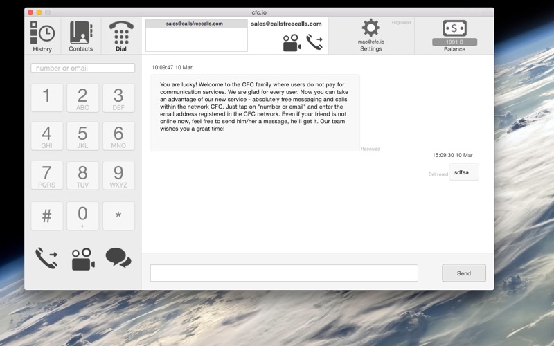Open the History tab
Viewport: 554px width, 346px height.
42,36
